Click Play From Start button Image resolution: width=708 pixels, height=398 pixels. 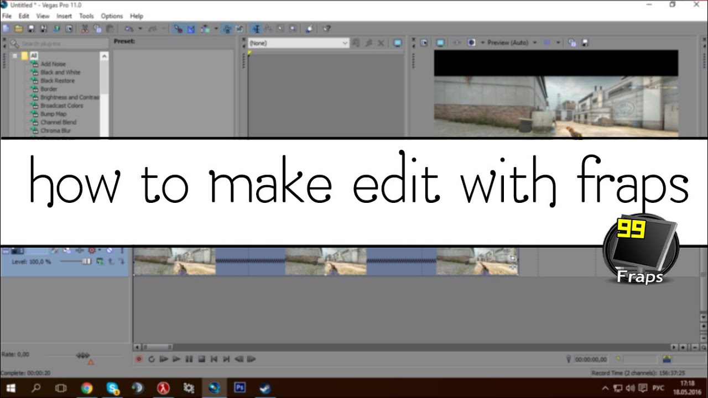(164, 359)
